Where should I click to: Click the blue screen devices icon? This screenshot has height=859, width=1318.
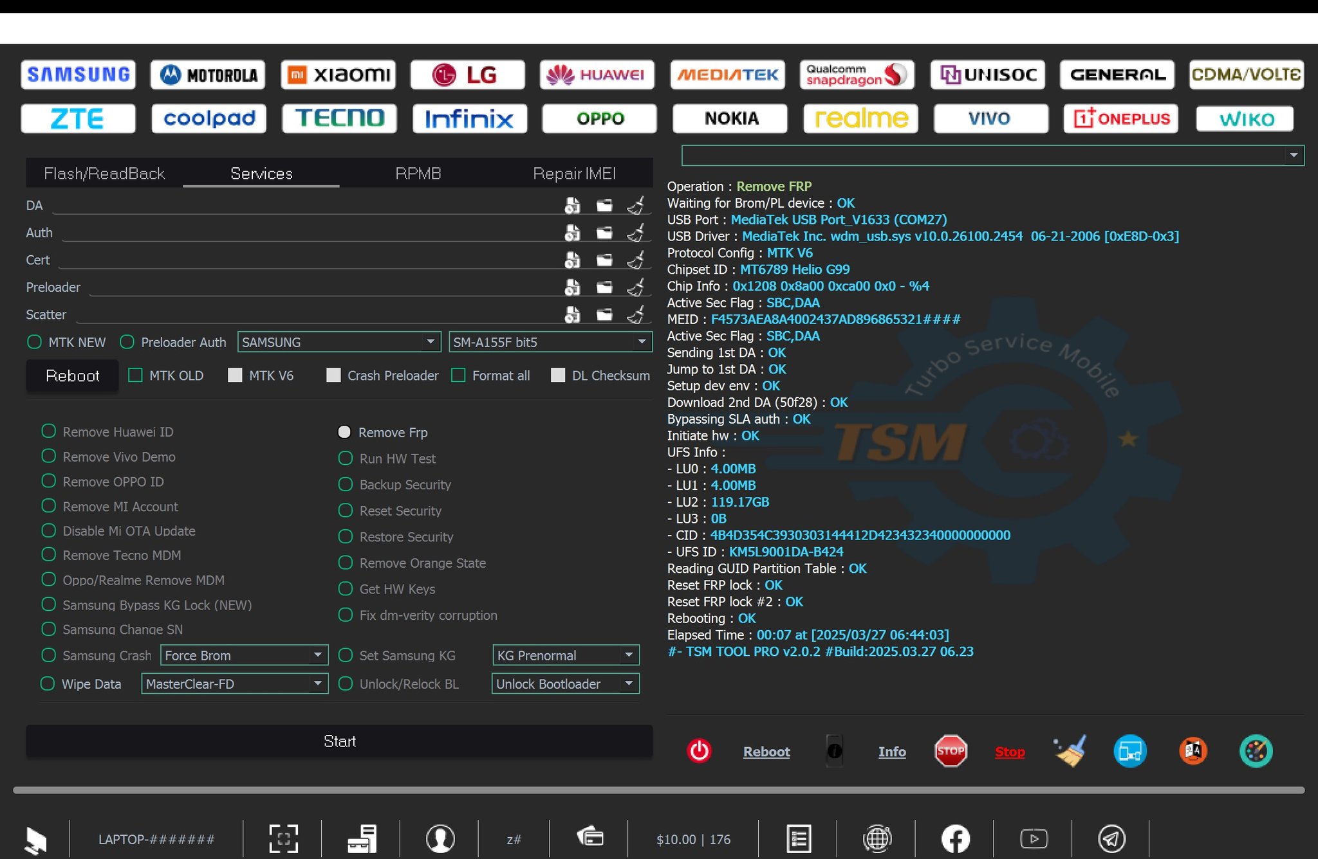(x=1130, y=751)
